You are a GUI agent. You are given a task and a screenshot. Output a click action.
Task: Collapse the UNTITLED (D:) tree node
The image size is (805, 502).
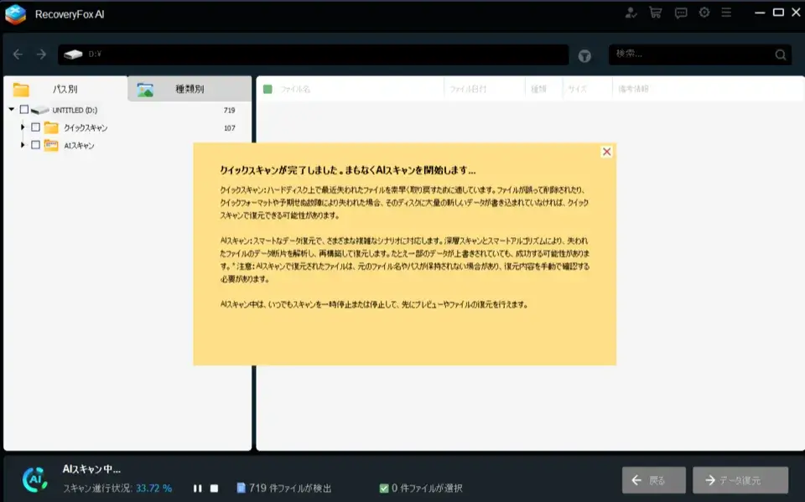11,109
